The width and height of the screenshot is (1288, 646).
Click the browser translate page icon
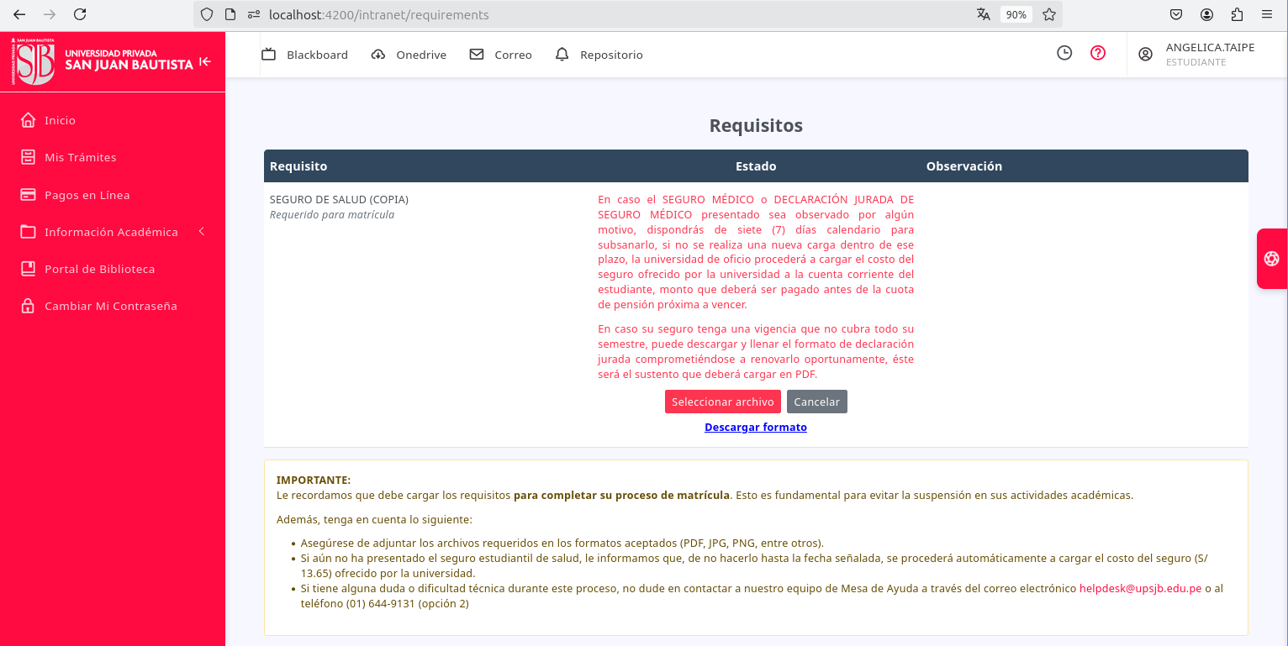tap(984, 14)
